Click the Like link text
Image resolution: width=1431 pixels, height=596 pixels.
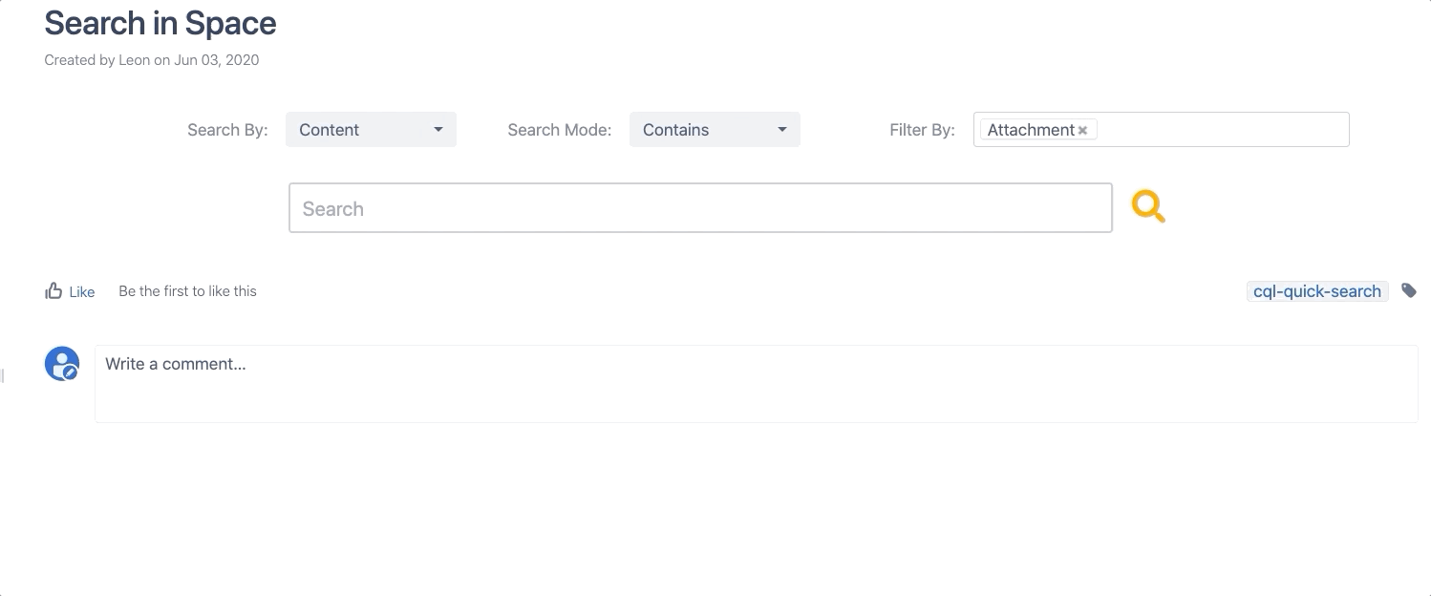click(x=82, y=292)
